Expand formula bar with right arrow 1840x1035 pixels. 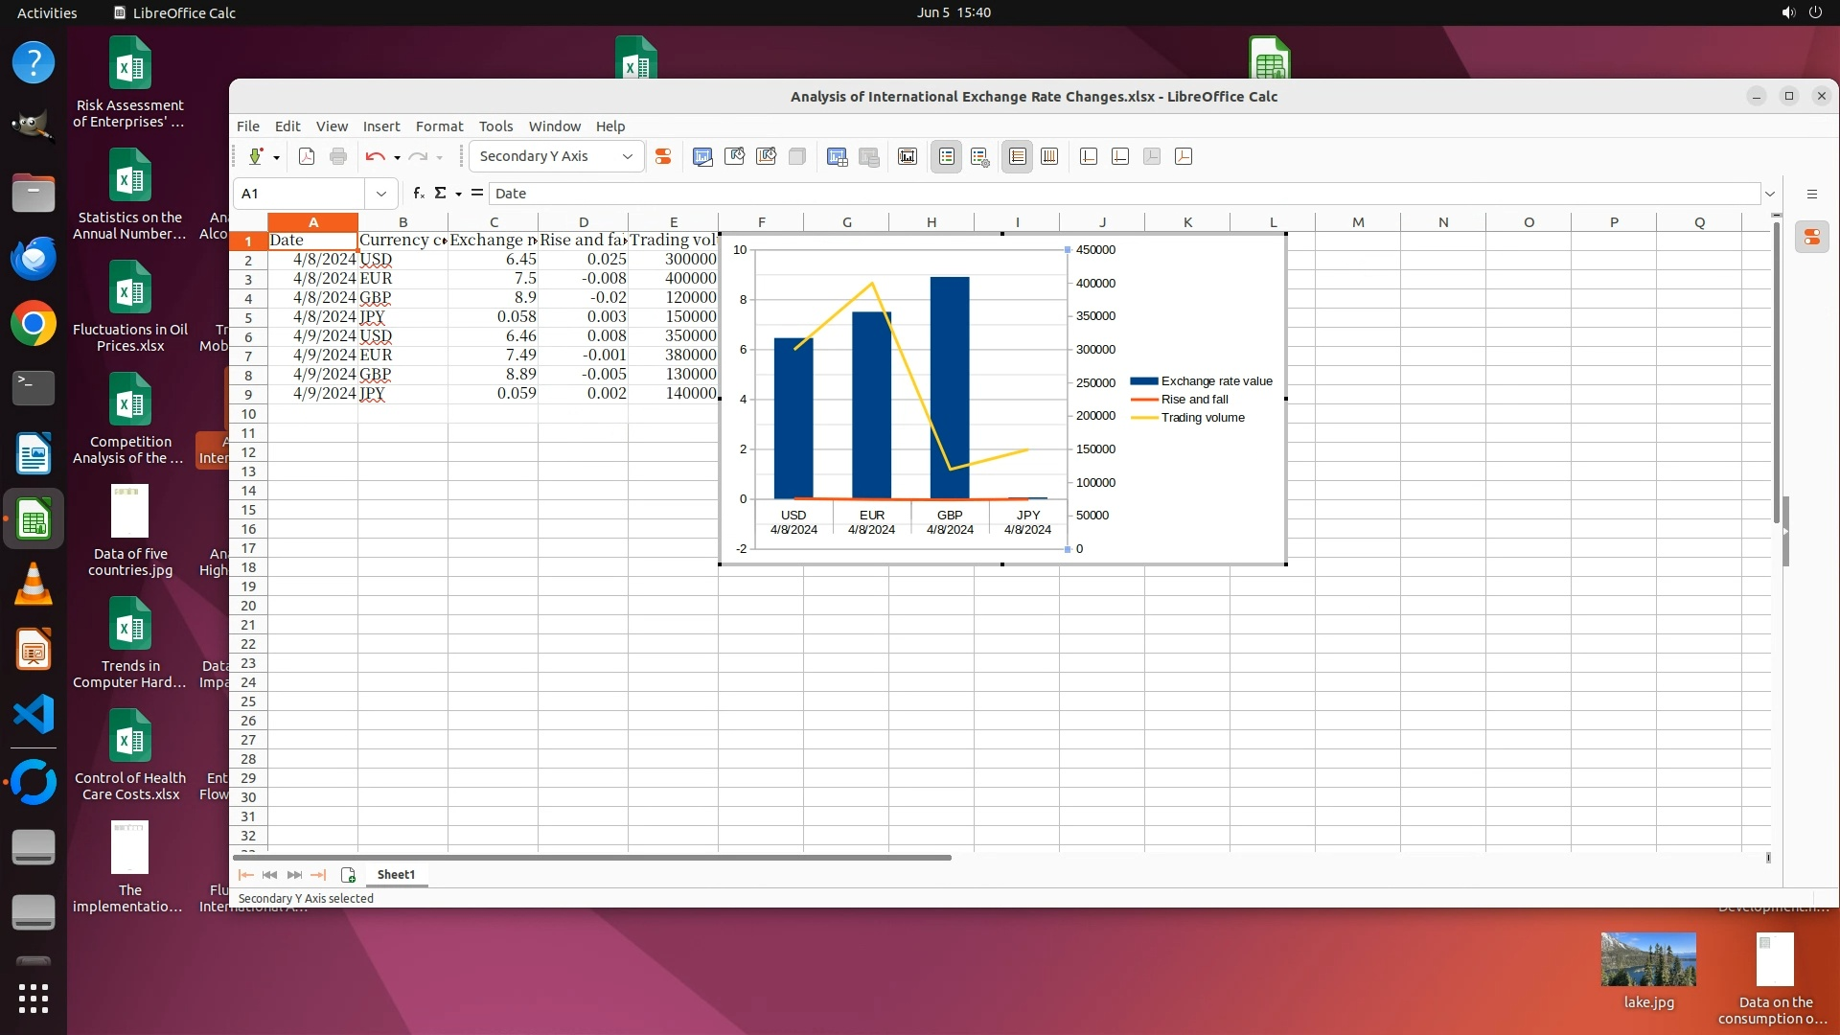(x=1769, y=194)
